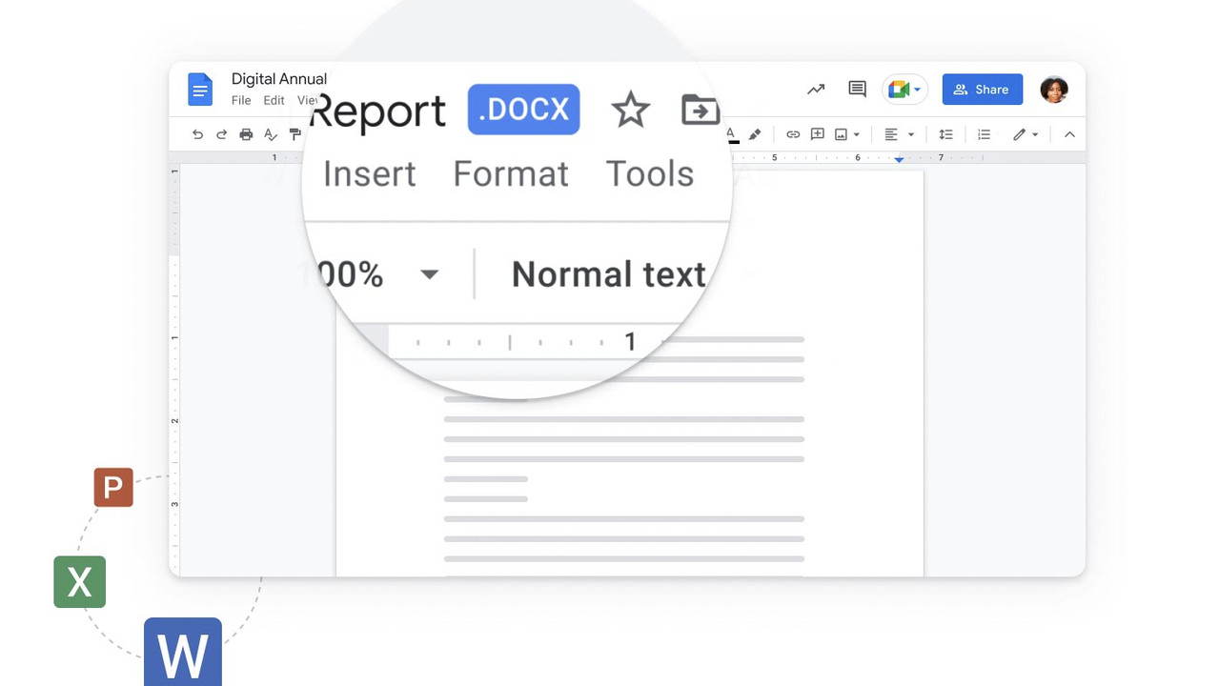Open the comment history speech bubble

pyautogui.click(x=857, y=90)
